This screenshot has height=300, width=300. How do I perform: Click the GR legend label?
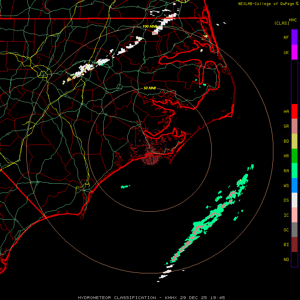pos(286,126)
